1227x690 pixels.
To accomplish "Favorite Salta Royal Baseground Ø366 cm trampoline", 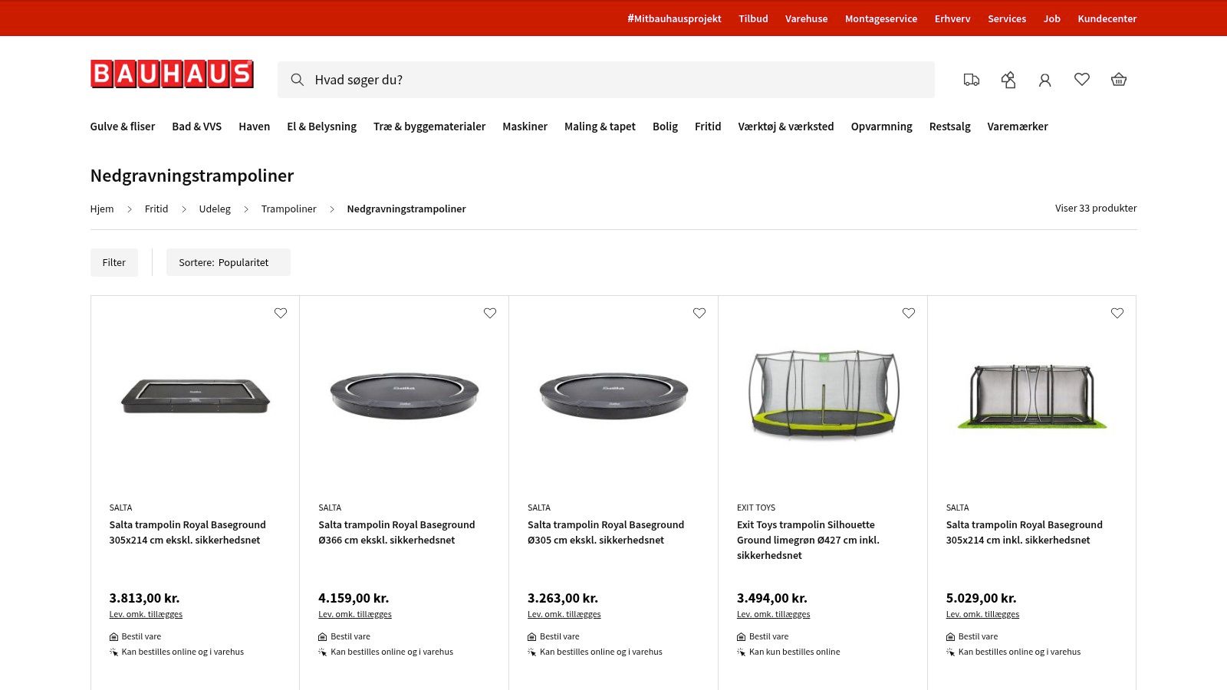I will coord(490,313).
